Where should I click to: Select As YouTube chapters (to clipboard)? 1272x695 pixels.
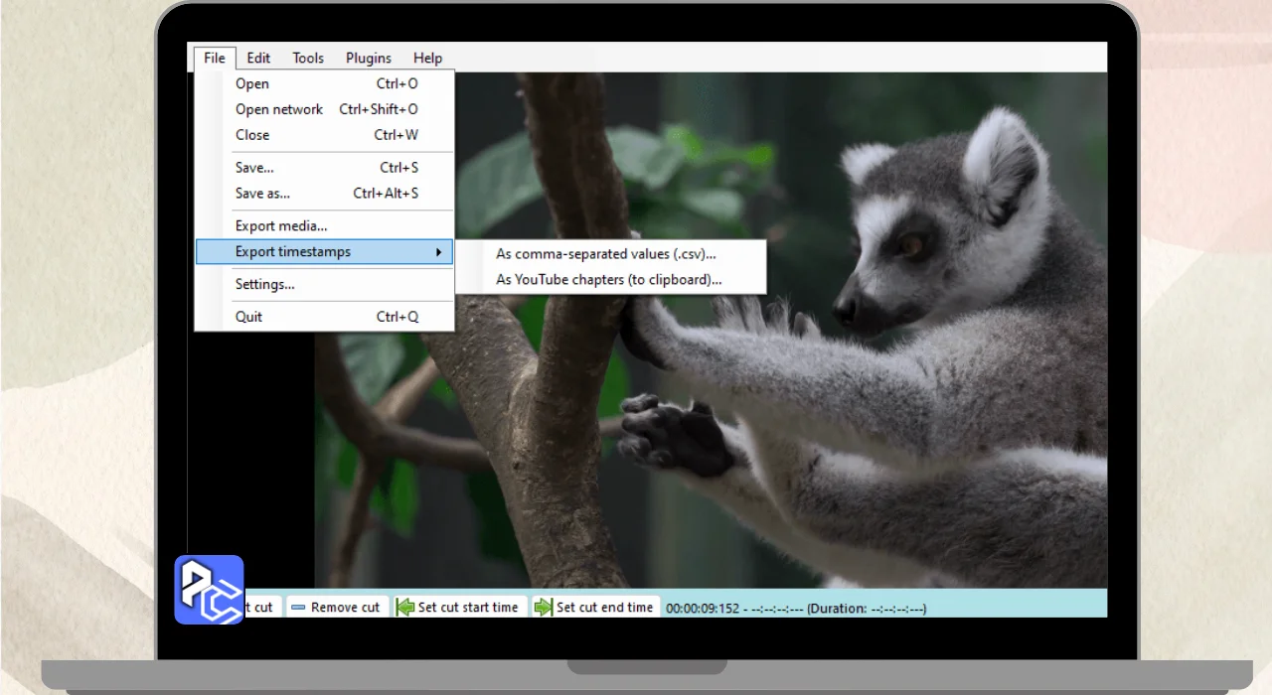(608, 280)
